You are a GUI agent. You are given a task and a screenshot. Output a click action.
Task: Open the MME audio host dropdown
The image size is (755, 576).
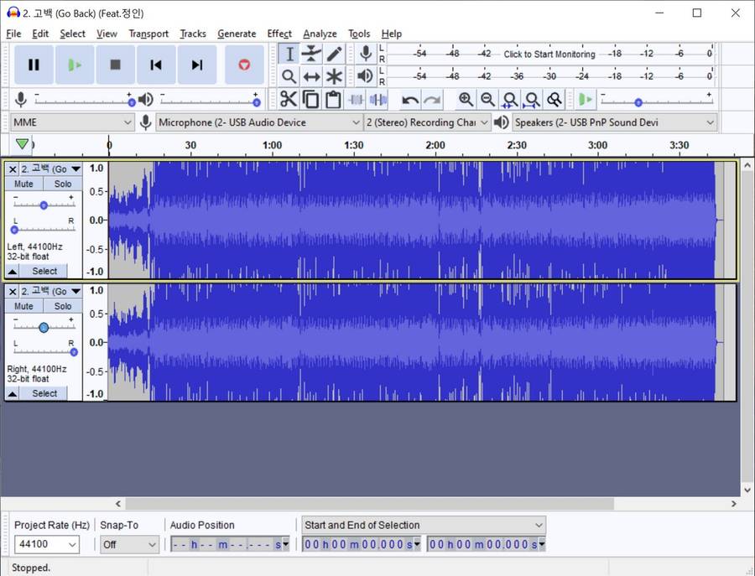click(72, 122)
